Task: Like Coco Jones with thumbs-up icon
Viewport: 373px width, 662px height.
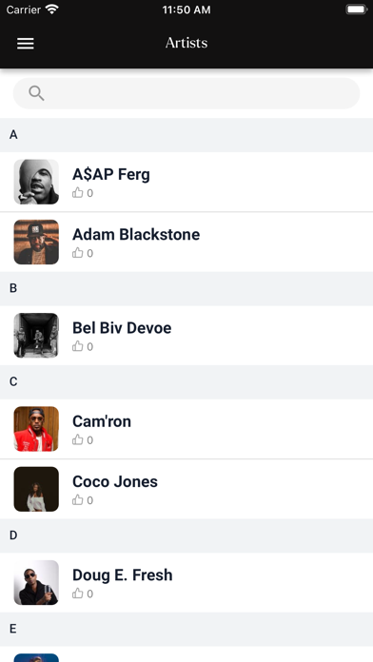Action: [78, 500]
